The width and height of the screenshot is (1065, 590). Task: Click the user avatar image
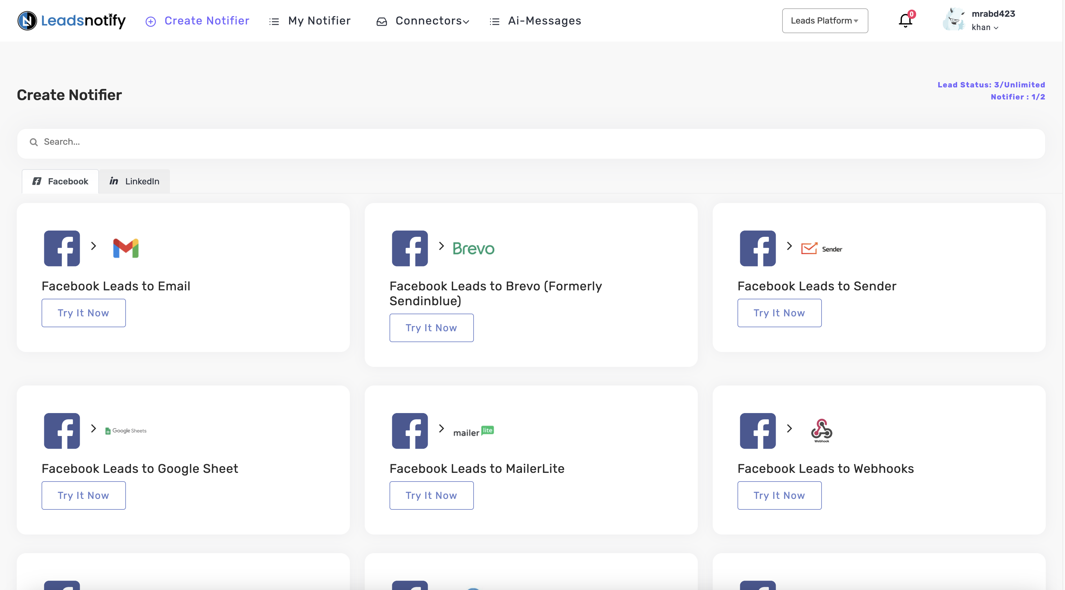[953, 20]
